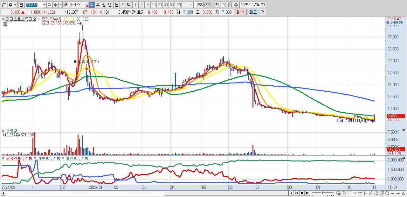407x197 pixels.
Task: Toggle the 외국인보유수량 indicator legend marker
Action: point(3,158)
